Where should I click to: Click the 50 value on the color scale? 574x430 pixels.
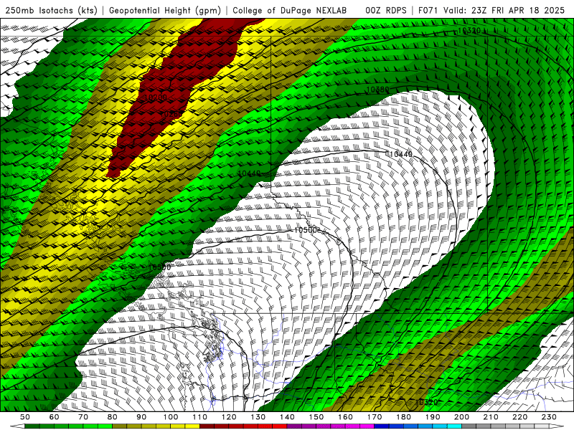coord(25,417)
